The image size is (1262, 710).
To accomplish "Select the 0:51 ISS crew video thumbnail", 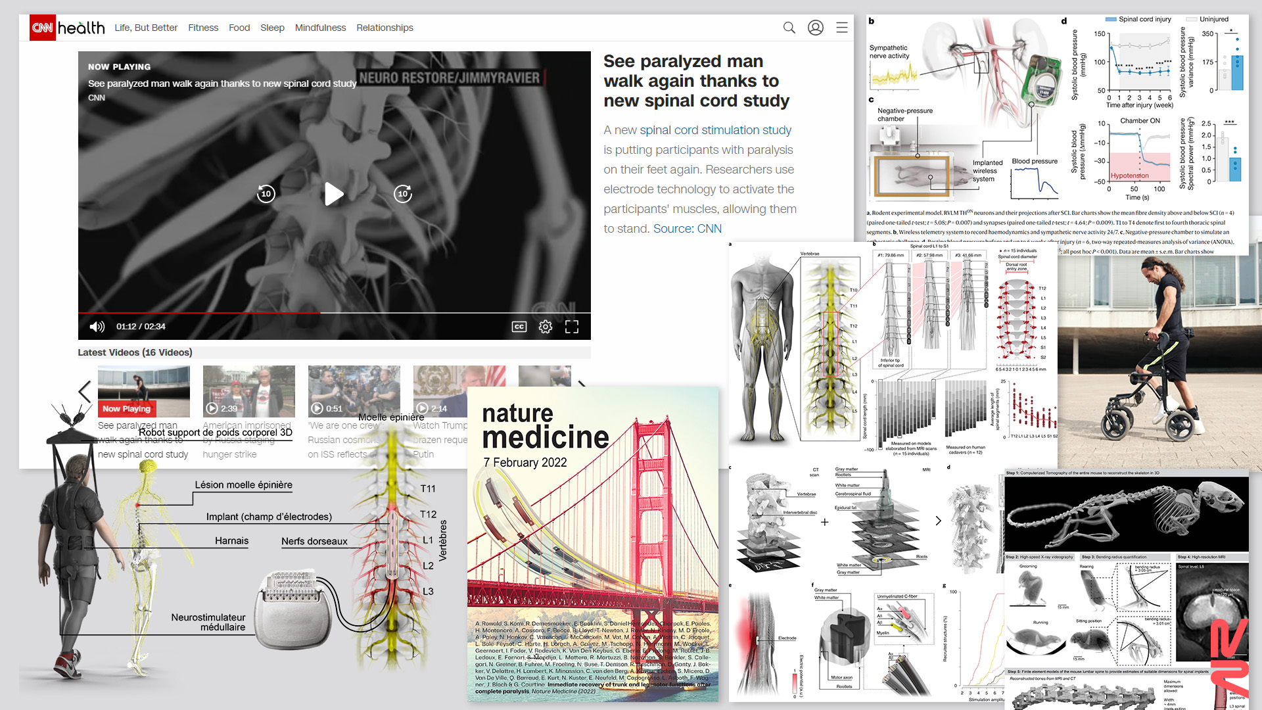I will [x=354, y=392].
